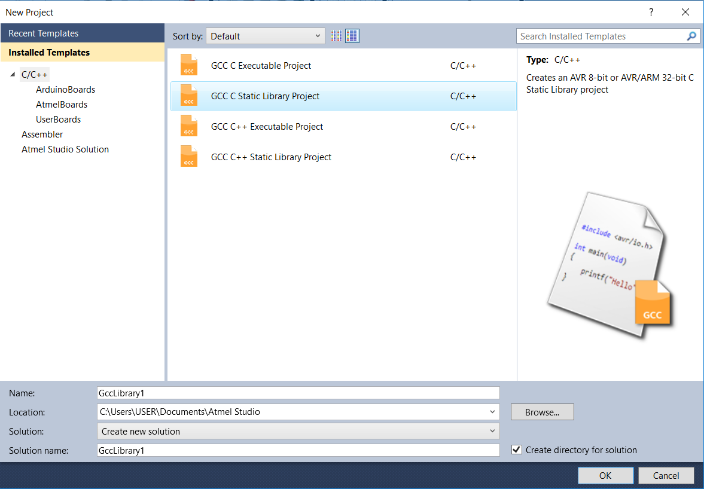
Task: Open the Location path dropdown
Action: tap(492, 412)
